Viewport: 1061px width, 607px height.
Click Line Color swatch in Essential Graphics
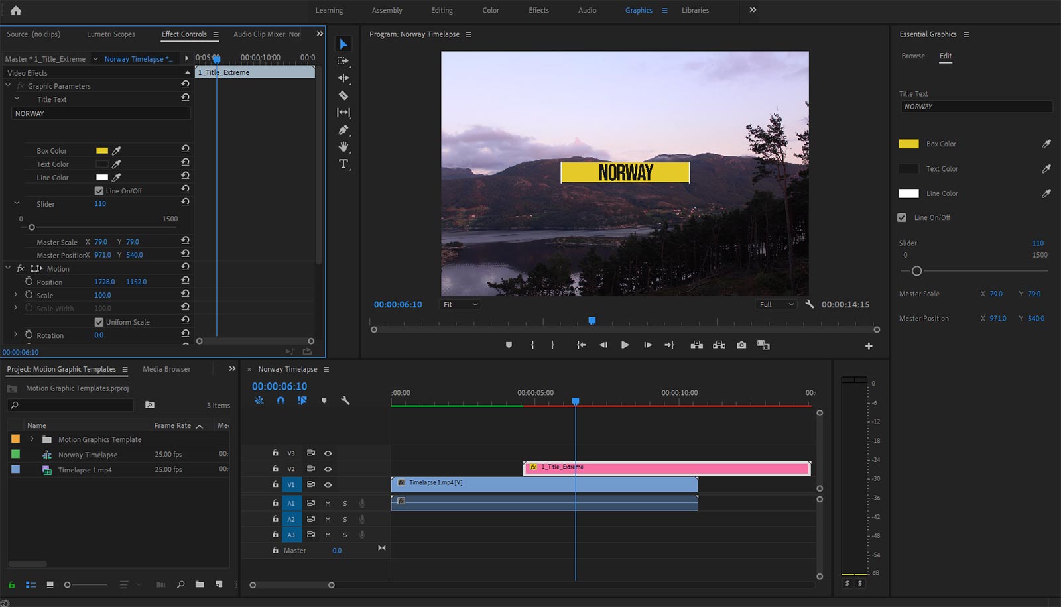[x=908, y=193]
